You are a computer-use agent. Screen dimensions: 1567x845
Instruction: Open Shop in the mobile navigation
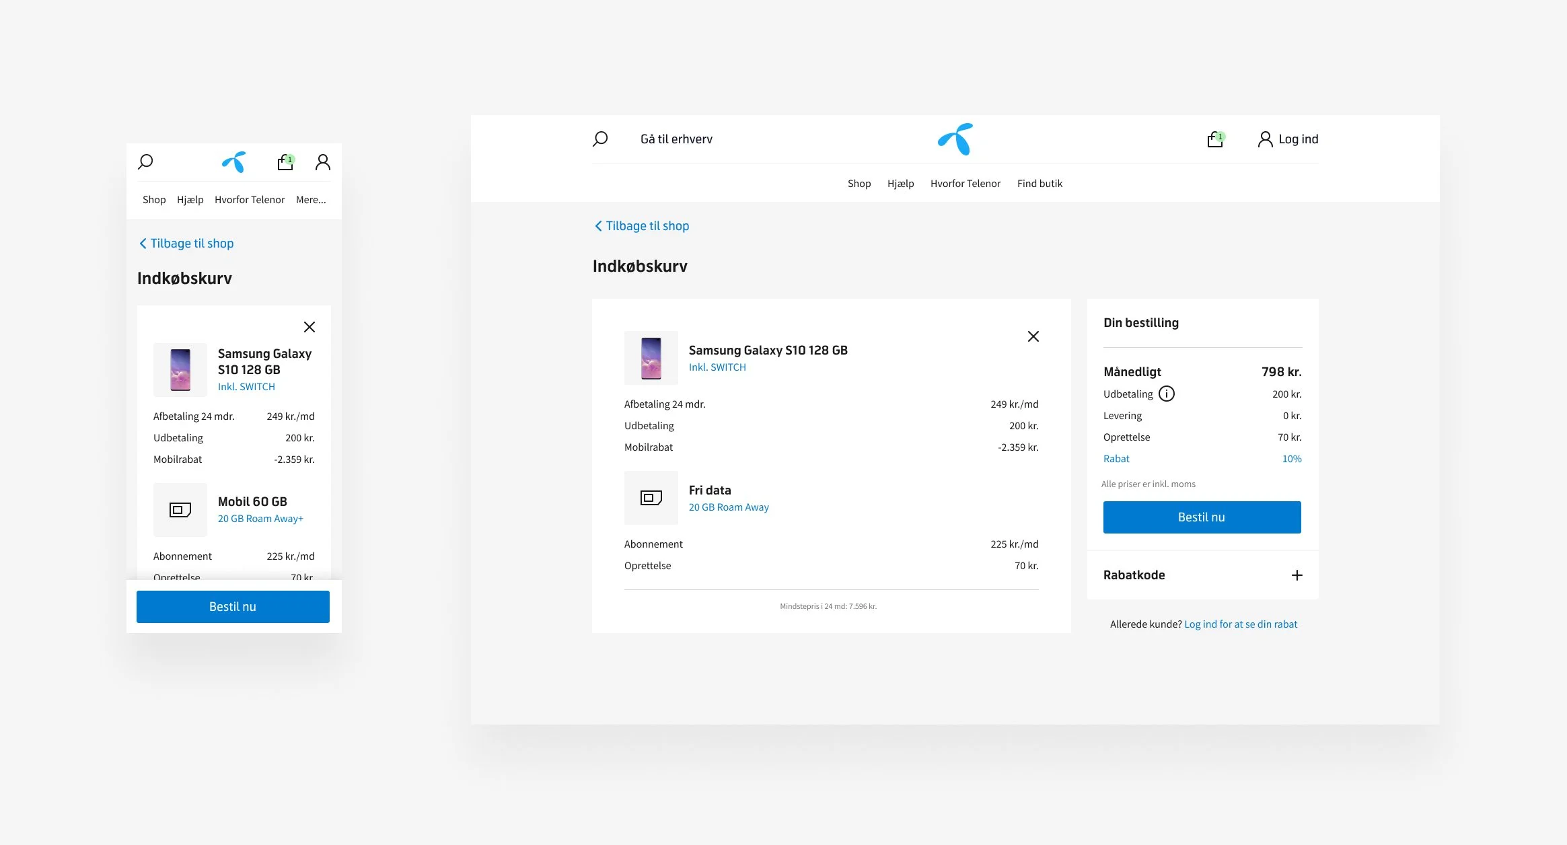coord(154,200)
